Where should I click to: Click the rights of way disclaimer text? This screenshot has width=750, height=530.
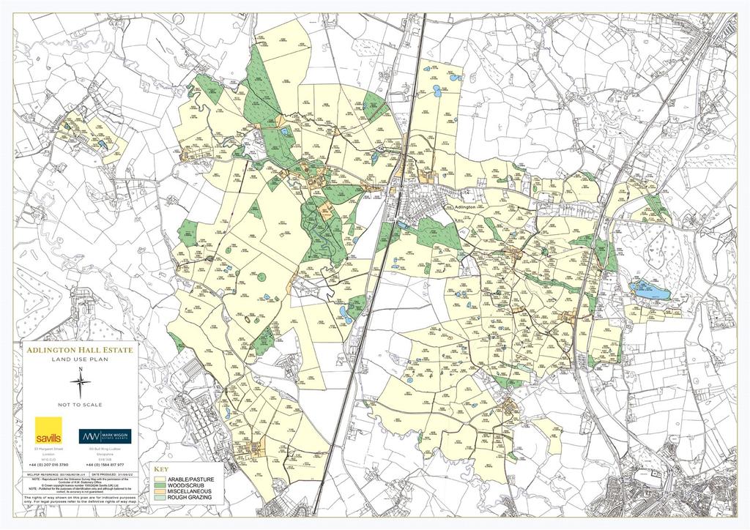pyautogui.click(x=80, y=500)
